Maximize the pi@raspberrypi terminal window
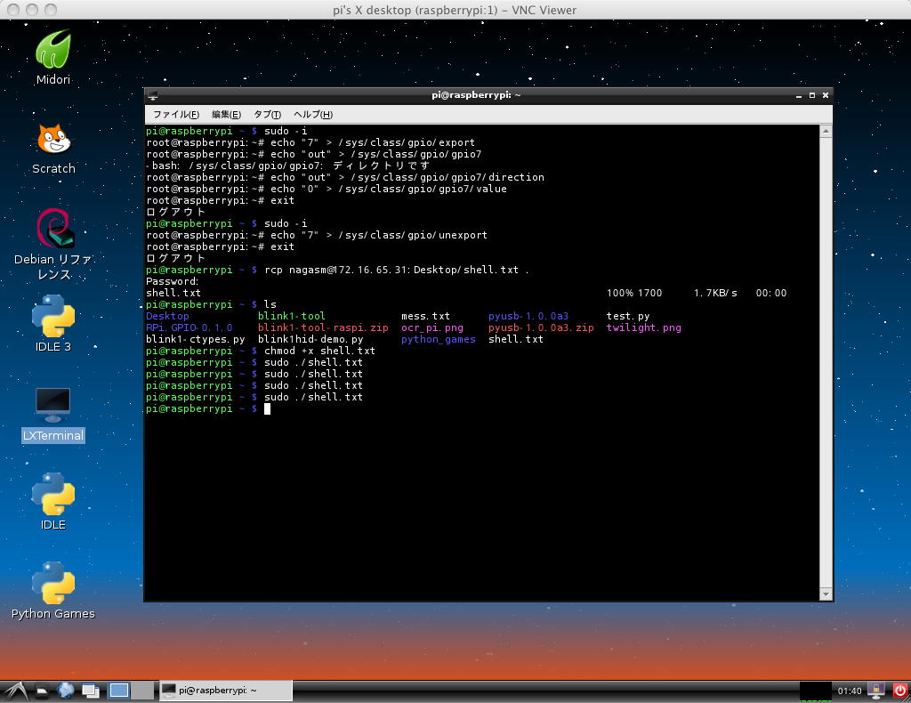This screenshot has width=911, height=703. (812, 95)
